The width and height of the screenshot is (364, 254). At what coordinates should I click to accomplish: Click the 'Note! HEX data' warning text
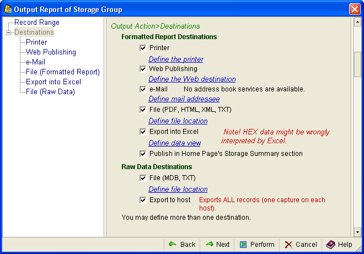pyautogui.click(x=276, y=137)
